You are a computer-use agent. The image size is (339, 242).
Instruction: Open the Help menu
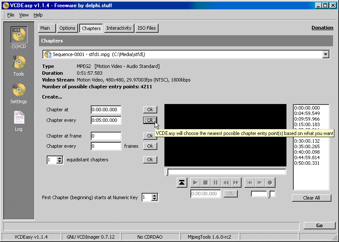[x=38, y=15]
